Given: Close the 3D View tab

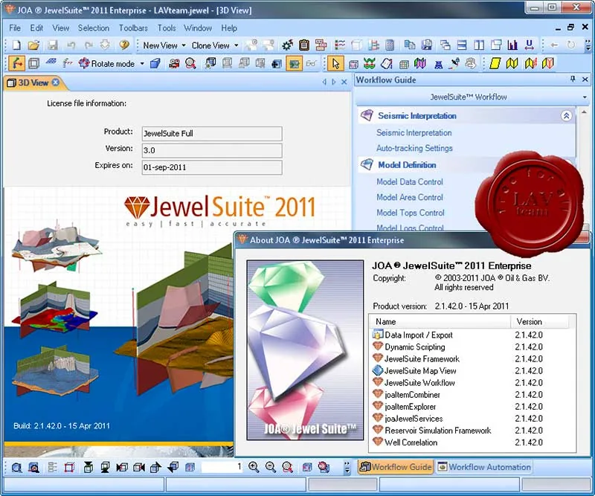Looking at the screenshot, I should 56,82.
